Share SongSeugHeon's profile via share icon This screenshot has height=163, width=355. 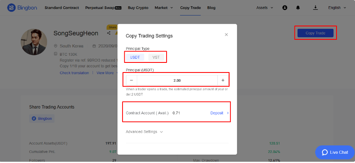point(109,33)
